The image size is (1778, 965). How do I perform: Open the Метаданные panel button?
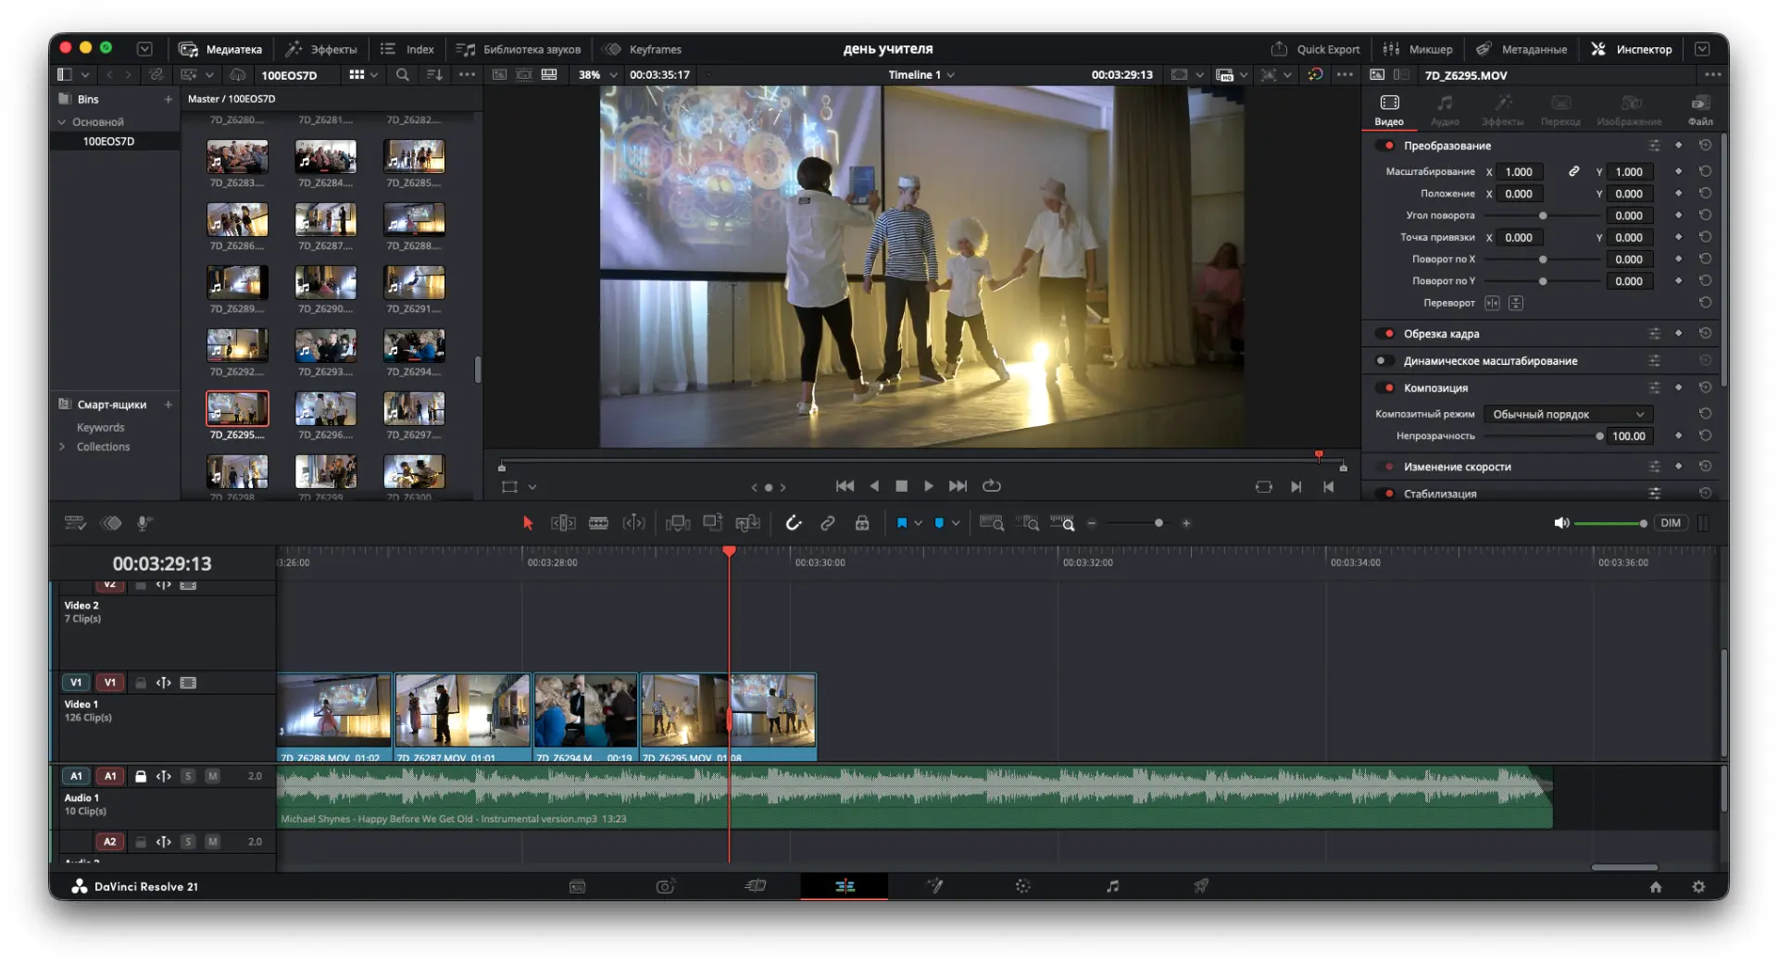pyautogui.click(x=1521, y=49)
